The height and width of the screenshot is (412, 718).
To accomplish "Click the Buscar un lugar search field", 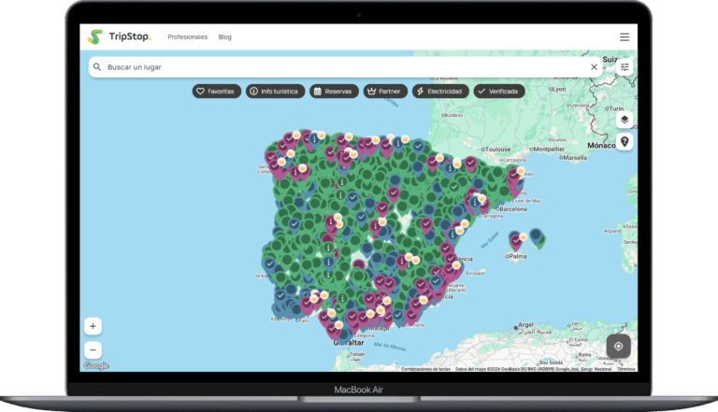I will 346,67.
